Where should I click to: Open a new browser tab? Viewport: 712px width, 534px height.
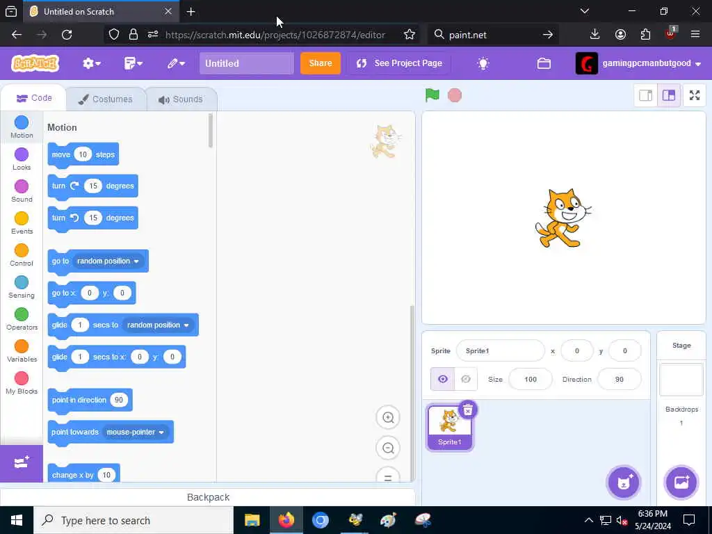pyautogui.click(x=191, y=12)
